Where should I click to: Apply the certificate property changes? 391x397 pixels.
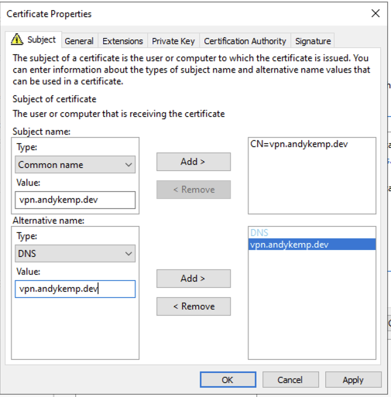click(x=353, y=380)
